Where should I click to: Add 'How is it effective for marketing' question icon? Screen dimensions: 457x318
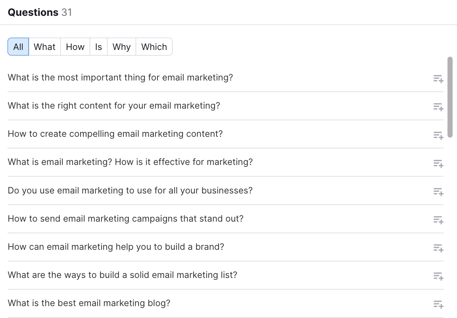tap(438, 163)
